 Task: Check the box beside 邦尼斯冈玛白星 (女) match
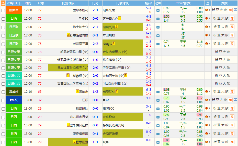[3, 52]
